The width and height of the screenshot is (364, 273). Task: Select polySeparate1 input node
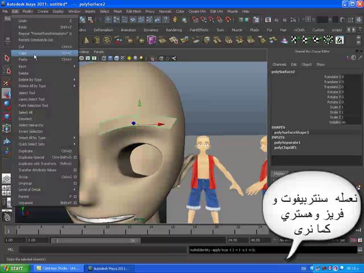tap(287, 143)
